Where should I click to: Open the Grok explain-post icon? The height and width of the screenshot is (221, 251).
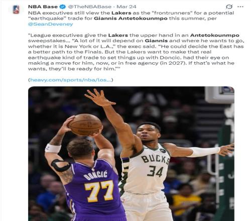click(229, 7)
